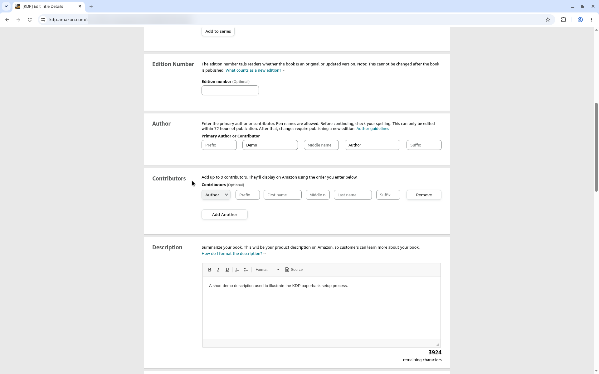This screenshot has width=599, height=374.
Task: Click inside the description text area
Action: [322, 308]
